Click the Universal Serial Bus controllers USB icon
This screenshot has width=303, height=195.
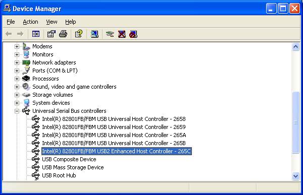tap(26, 111)
